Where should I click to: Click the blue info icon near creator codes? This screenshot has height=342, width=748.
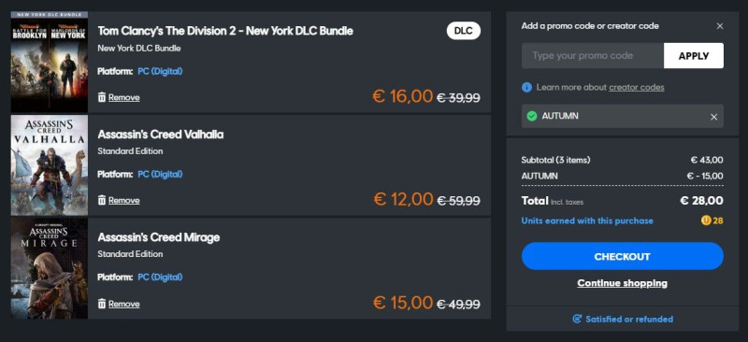pos(526,87)
